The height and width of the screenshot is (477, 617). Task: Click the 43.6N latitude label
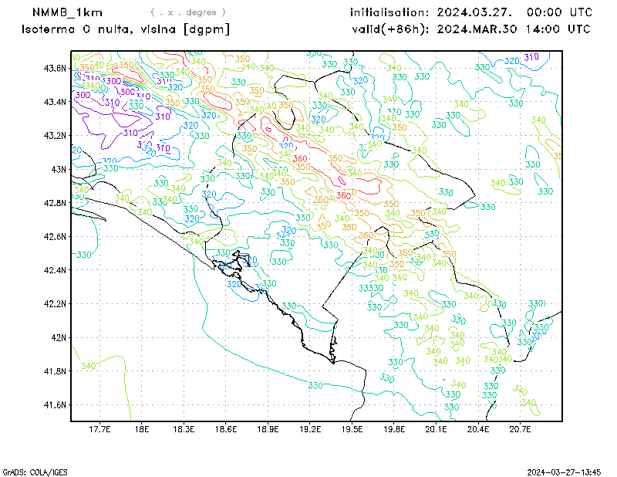(x=55, y=68)
